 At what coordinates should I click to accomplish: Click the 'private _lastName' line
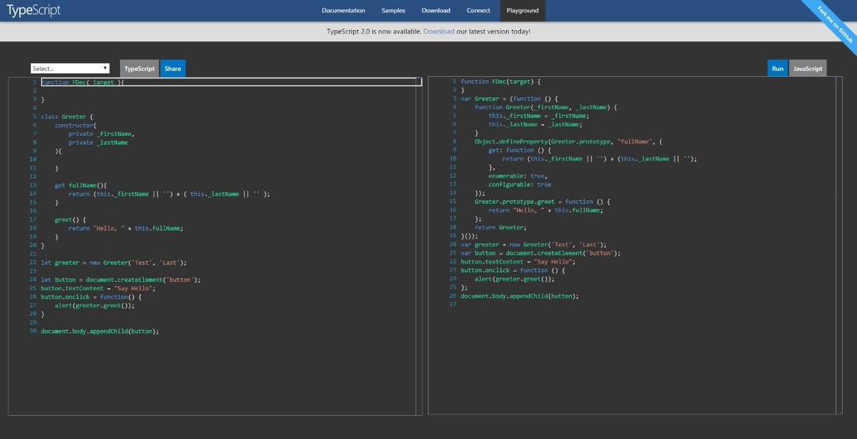(x=98, y=143)
